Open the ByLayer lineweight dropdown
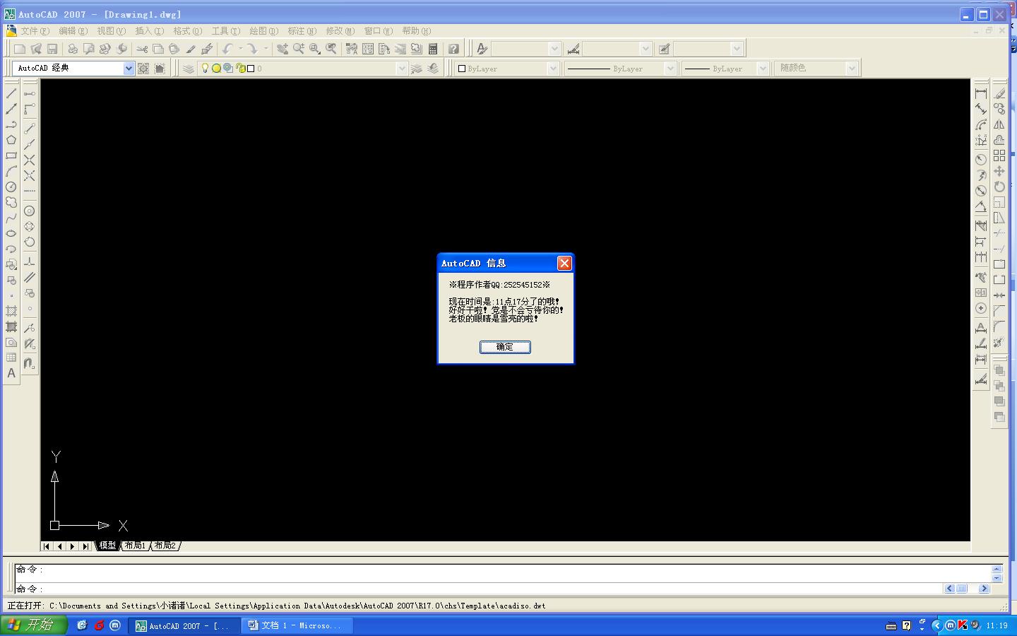Screen dimensions: 1017x636 (x=763, y=69)
